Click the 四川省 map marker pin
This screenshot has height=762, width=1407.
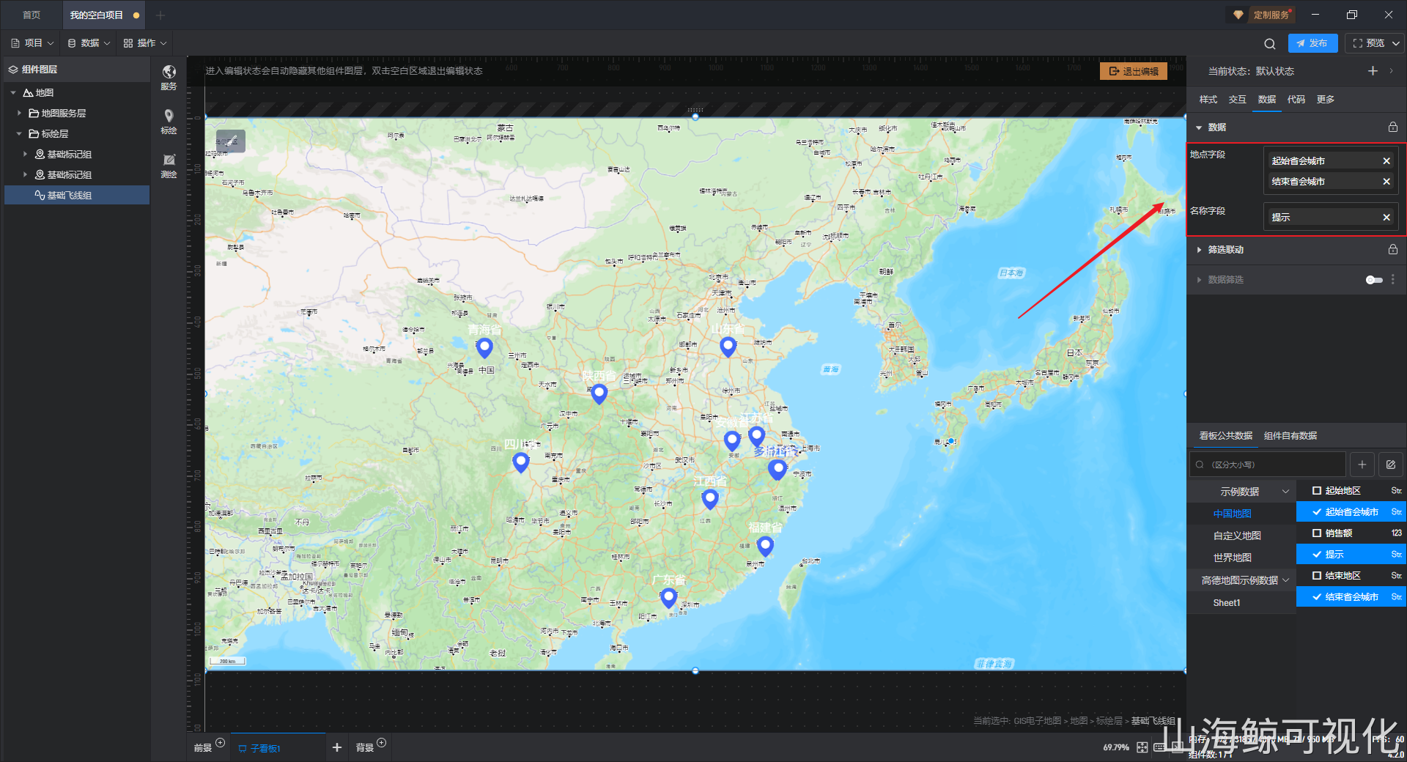coord(521,462)
